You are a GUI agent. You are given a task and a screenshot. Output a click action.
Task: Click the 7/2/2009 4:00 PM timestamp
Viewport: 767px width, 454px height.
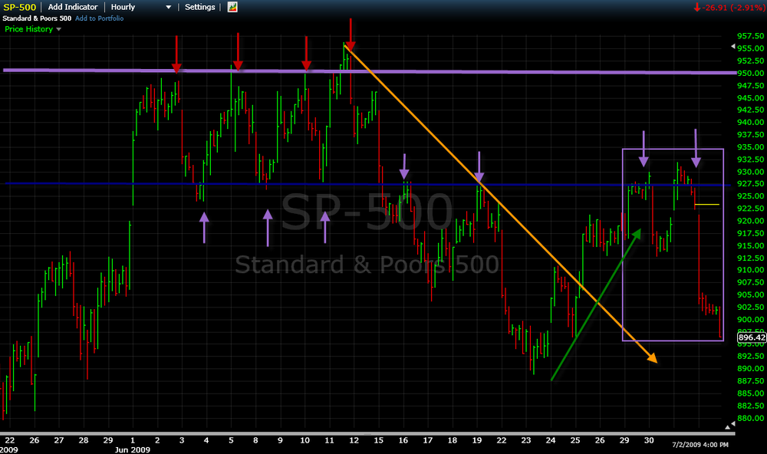click(x=700, y=445)
